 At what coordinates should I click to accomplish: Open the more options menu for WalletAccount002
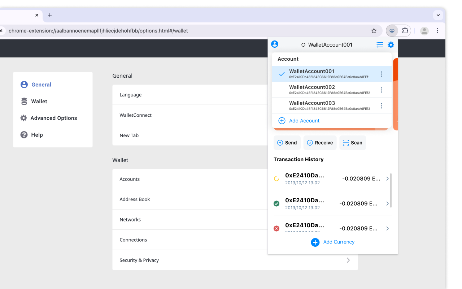click(x=382, y=90)
